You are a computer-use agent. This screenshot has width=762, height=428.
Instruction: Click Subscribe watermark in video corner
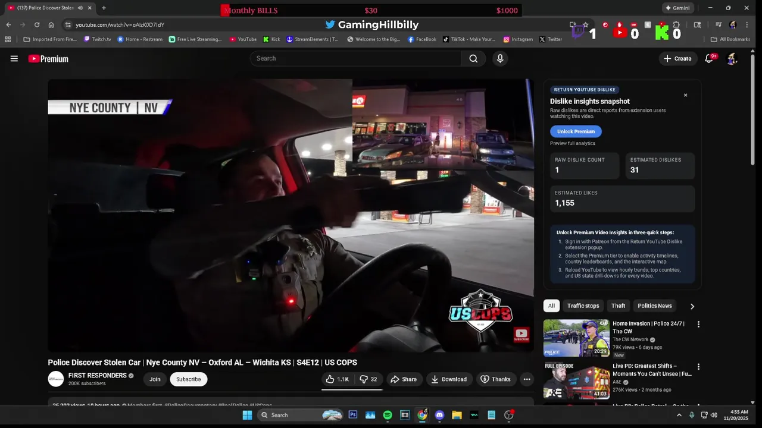(x=521, y=335)
